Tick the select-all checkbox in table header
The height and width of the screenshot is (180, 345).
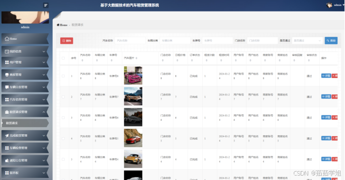tap(63, 58)
